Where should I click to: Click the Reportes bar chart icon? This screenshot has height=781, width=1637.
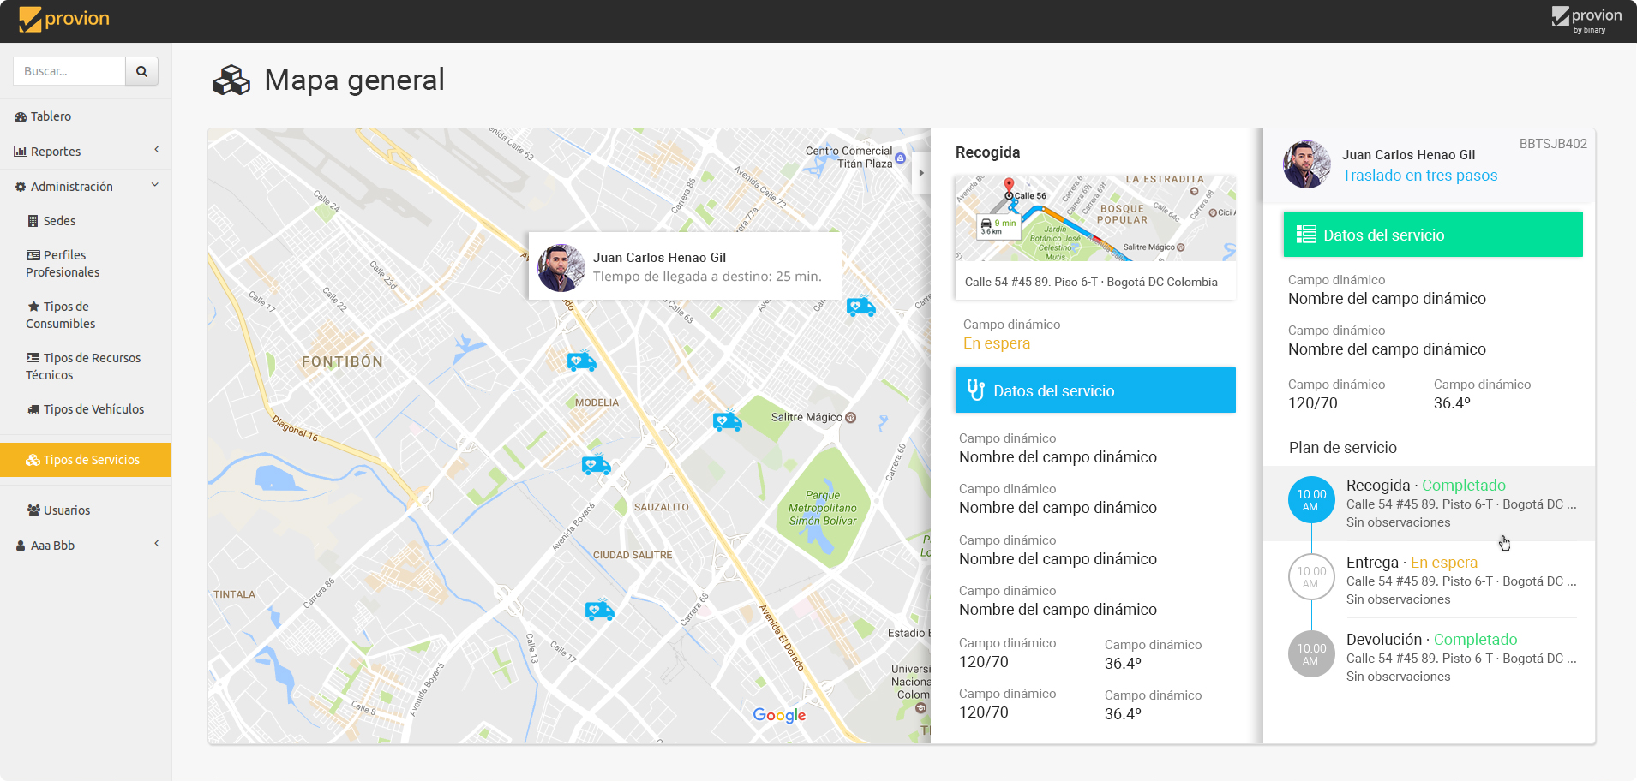click(x=21, y=152)
